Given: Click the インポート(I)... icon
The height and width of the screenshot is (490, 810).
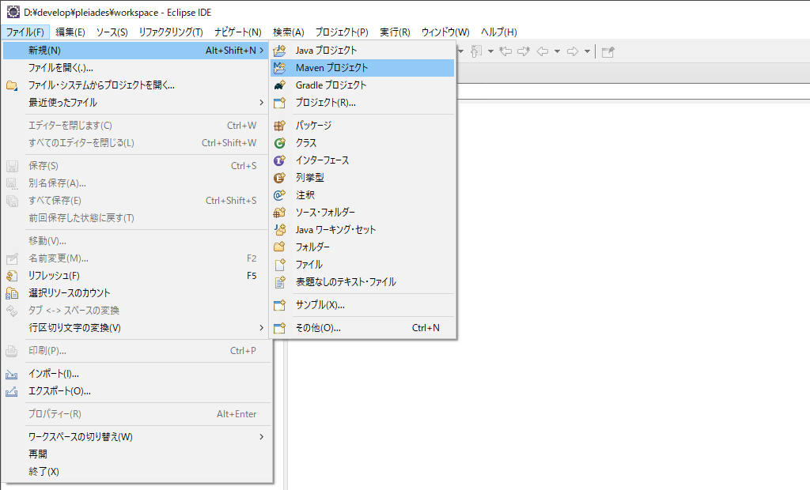Looking at the screenshot, I should (12, 375).
